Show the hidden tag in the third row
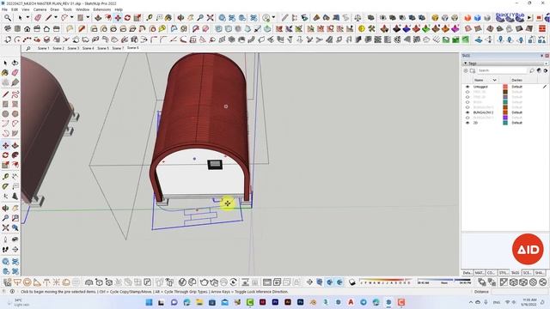This screenshot has height=309, width=550. [467, 97]
